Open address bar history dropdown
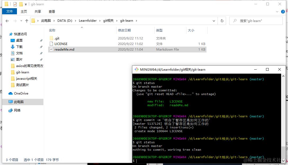 point(214,21)
